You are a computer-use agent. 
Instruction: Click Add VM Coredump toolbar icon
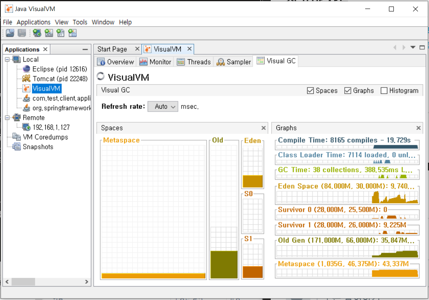(x=61, y=33)
